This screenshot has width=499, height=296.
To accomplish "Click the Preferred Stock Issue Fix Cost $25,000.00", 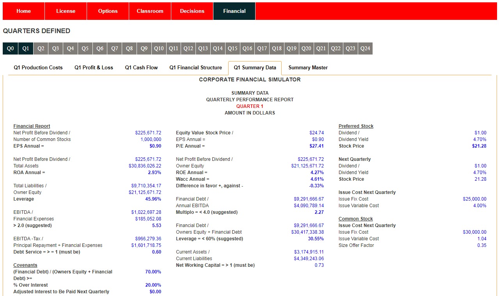I will [475, 199].
